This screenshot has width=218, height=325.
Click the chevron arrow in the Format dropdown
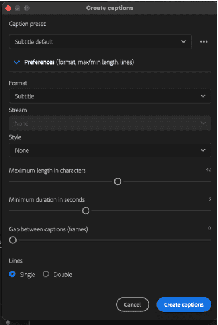203,96
